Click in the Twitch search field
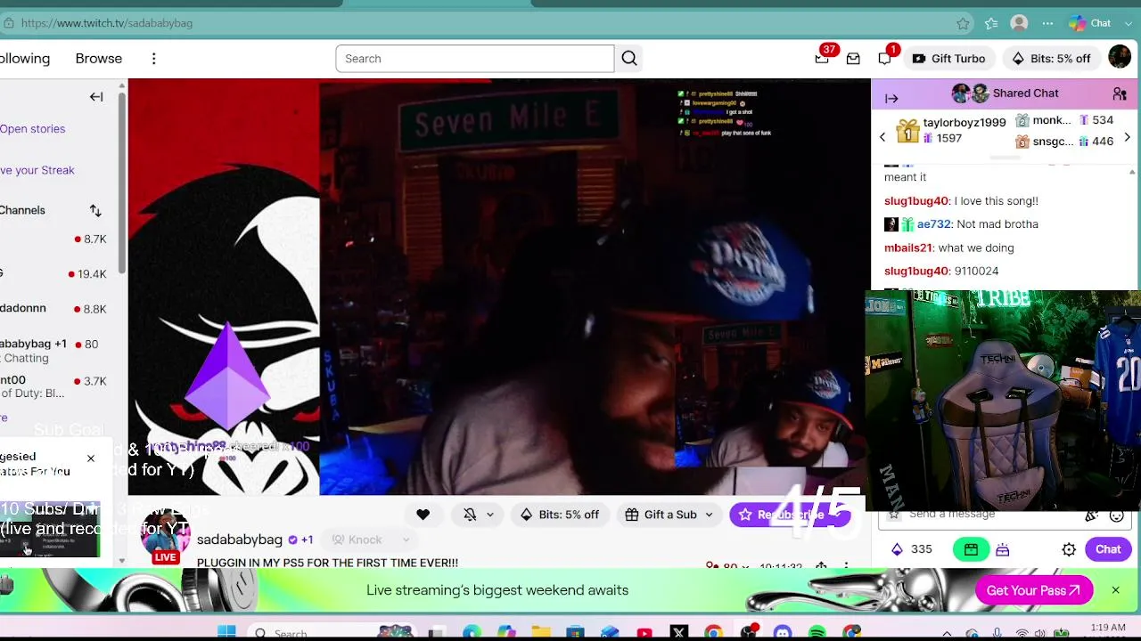The width and height of the screenshot is (1141, 641). coord(474,59)
